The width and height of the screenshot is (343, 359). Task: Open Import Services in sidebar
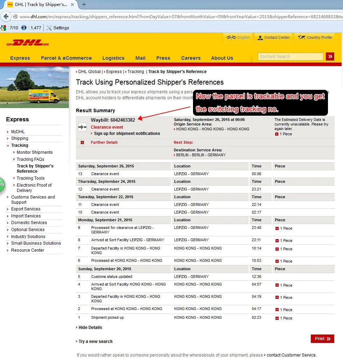26,216
